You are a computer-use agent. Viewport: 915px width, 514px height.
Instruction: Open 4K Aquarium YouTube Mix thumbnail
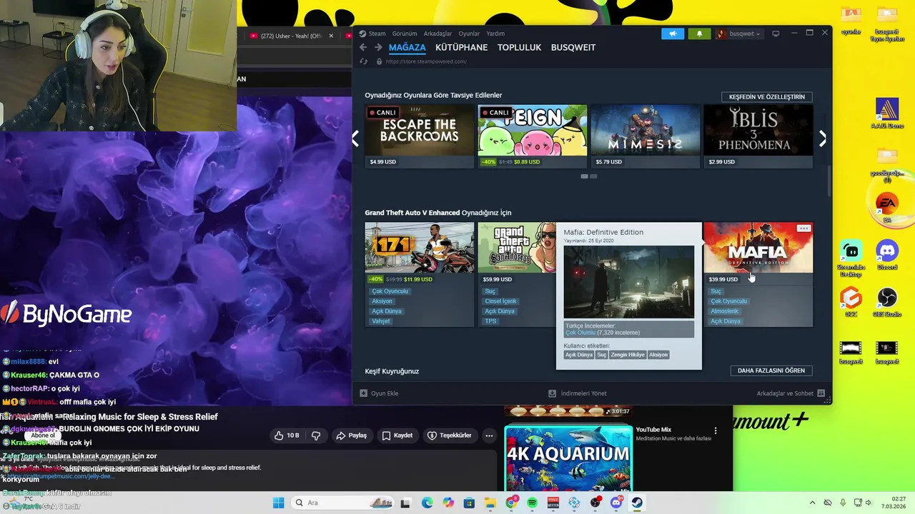[568, 458]
